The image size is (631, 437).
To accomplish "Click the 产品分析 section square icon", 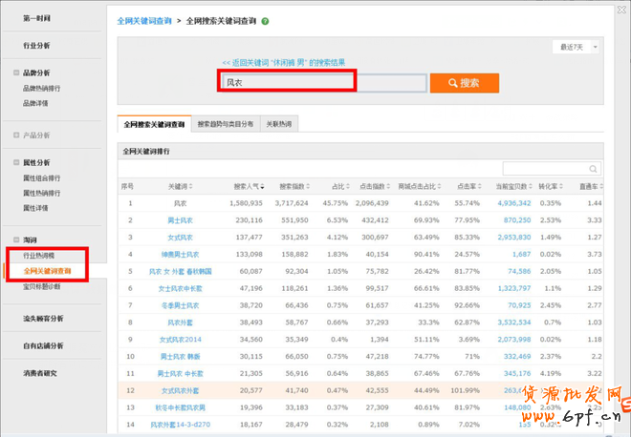I will [16, 135].
